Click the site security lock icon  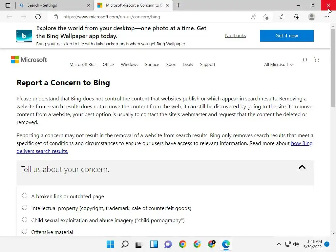[56, 17]
